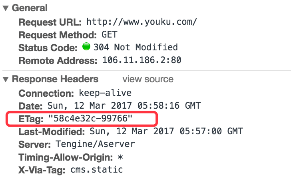The width and height of the screenshot is (291, 179).
Task: Click the Status Code label
Action: click(48, 48)
